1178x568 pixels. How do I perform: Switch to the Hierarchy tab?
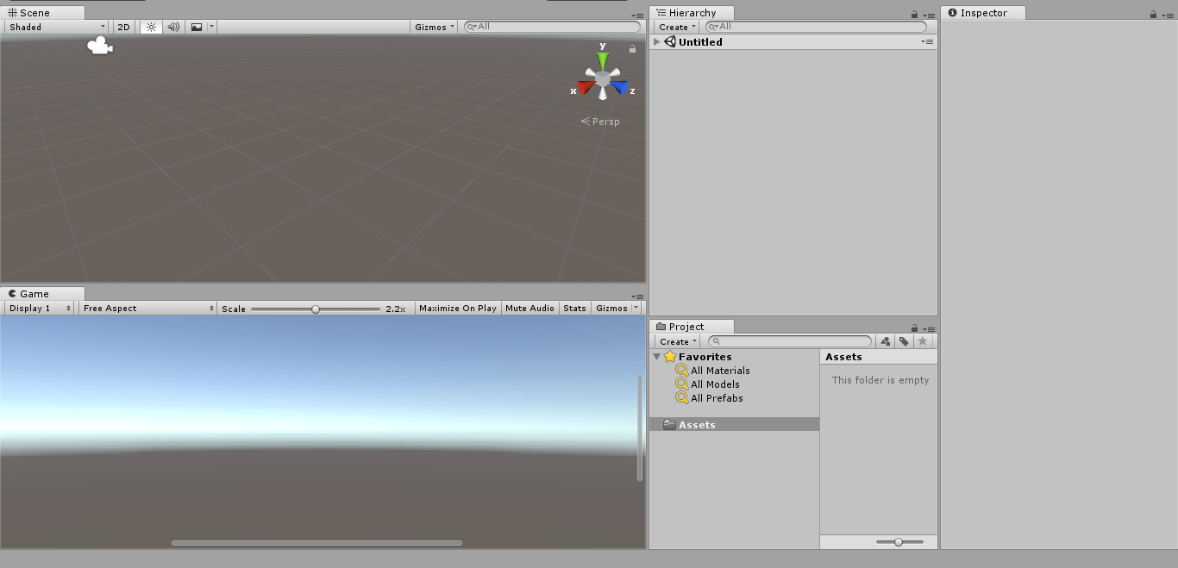coord(692,13)
